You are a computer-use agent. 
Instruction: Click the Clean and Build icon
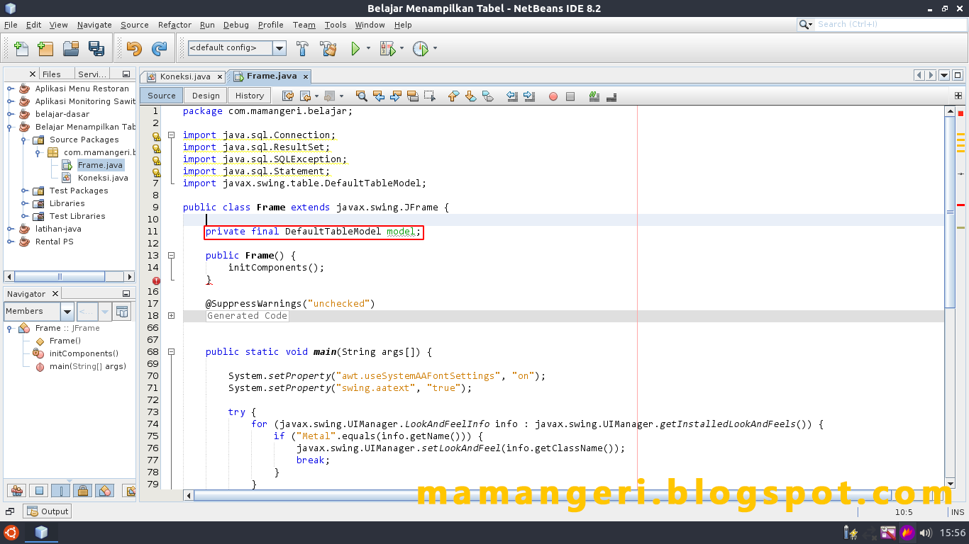[x=327, y=48]
